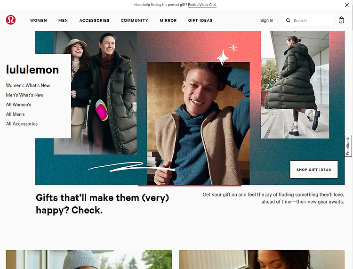The height and width of the screenshot is (269, 353).
Task: Click the Sign In link
Action: (266, 20)
